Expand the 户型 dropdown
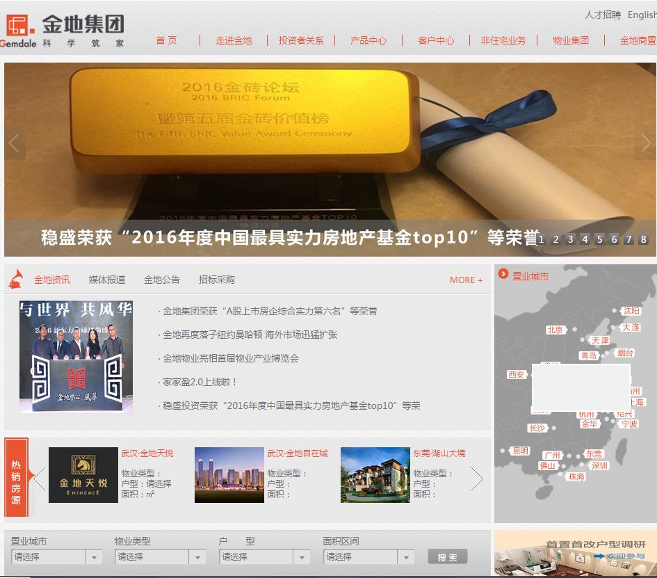 click(x=264, y=557)
